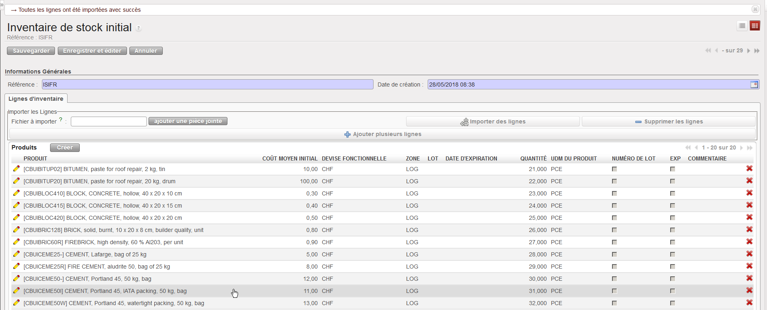Edit the CBUICEME25- Lafarge cement line
Viewport: 767px width, 310px height.
[x=16, y=254]
